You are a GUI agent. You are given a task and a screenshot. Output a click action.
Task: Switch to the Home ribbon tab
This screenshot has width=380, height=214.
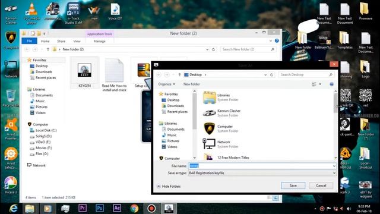click(x=45, y=41)
